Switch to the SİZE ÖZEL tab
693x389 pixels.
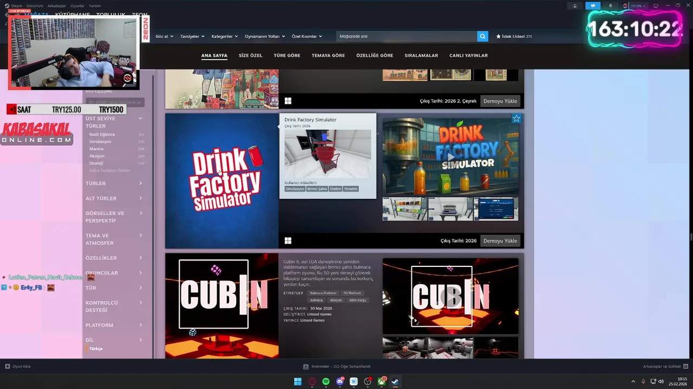(x=251, y=55)
